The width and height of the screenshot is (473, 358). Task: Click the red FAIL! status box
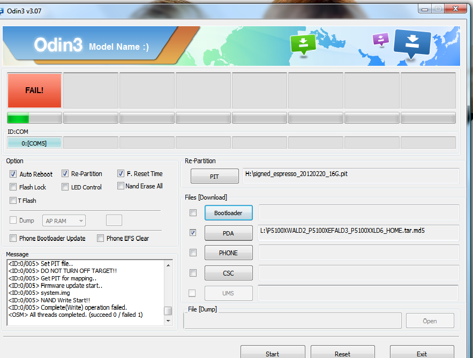pyautogui.click(x=34, y=90)
